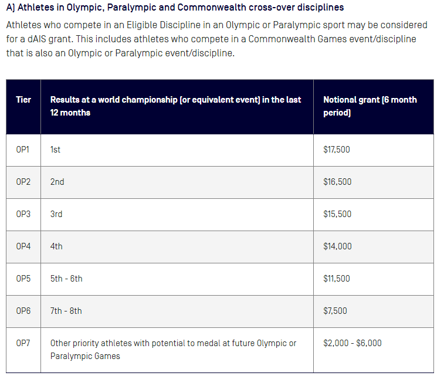Click the $15,500 grant amount

(337, 214)
